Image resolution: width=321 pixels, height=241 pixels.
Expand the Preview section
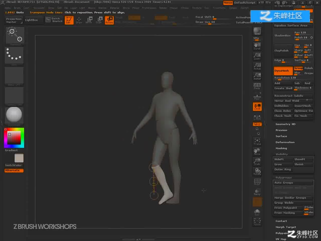point(281,130)
